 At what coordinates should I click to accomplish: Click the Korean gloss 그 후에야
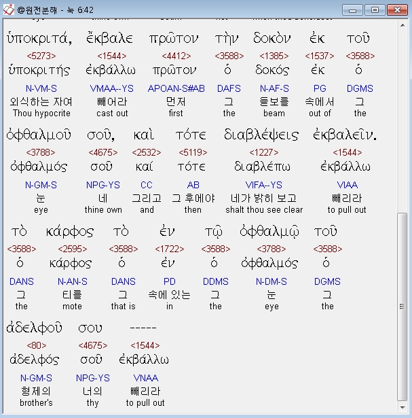pyautogui.click(x=193, y=198)
